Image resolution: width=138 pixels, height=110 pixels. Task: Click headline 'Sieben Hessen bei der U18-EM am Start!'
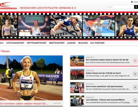point(103,73)
